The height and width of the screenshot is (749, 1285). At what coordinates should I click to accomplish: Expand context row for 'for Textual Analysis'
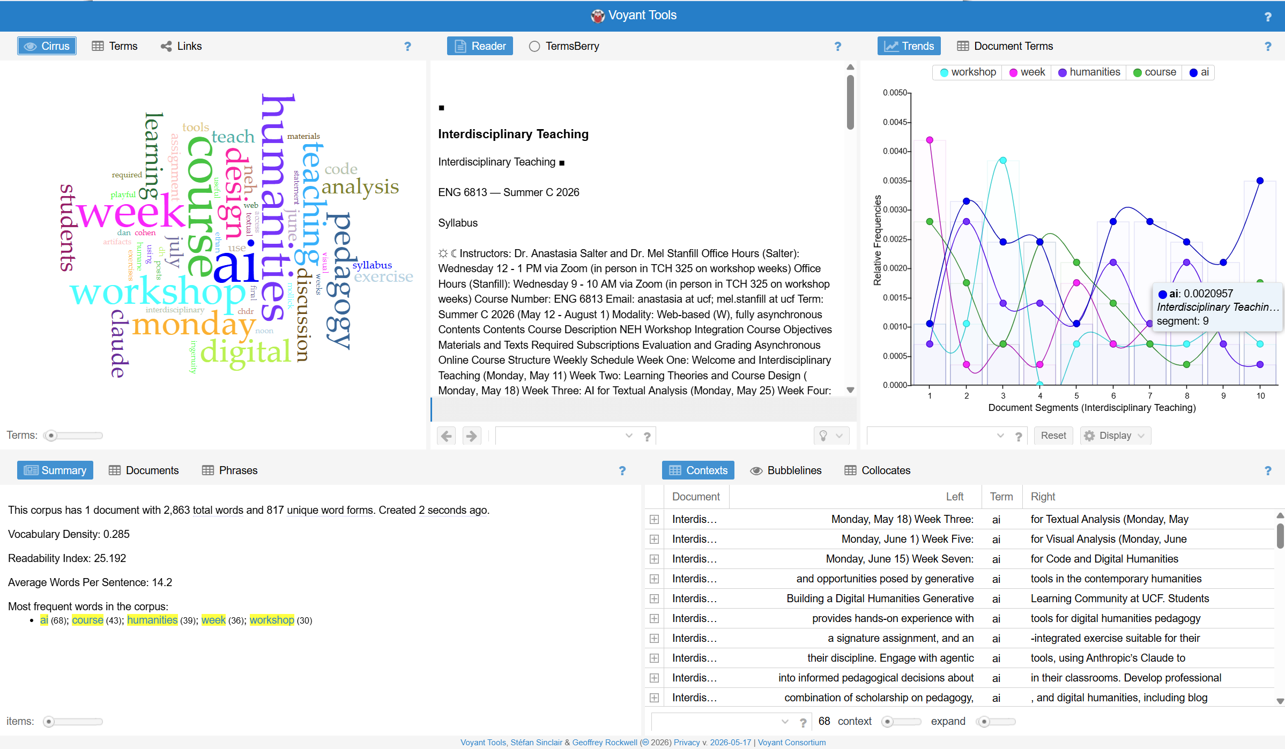pos(654,520)
